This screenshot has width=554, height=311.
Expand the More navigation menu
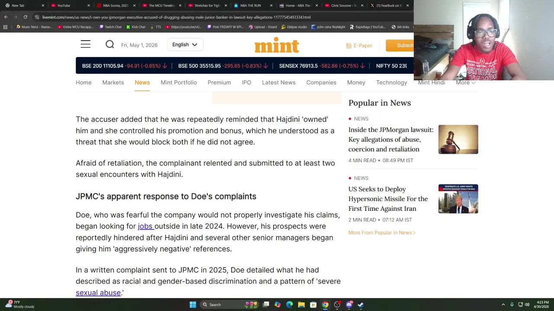pos(466,83)
